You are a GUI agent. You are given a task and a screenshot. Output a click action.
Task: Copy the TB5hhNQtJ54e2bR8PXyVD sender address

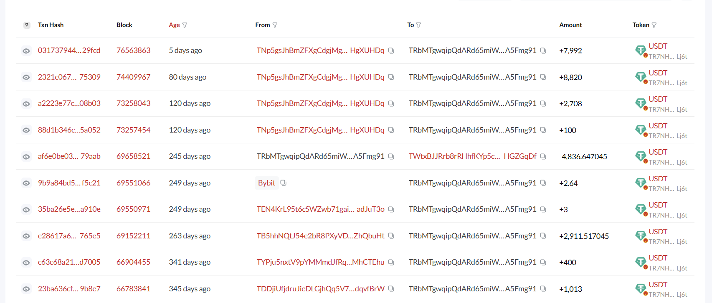point(391,235)
